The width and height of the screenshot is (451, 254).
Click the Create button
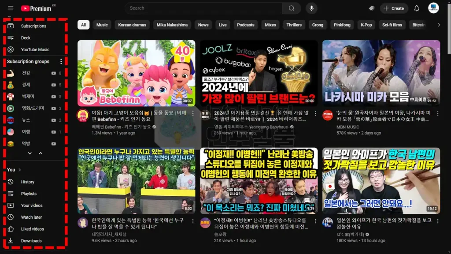tap(394, 8)
